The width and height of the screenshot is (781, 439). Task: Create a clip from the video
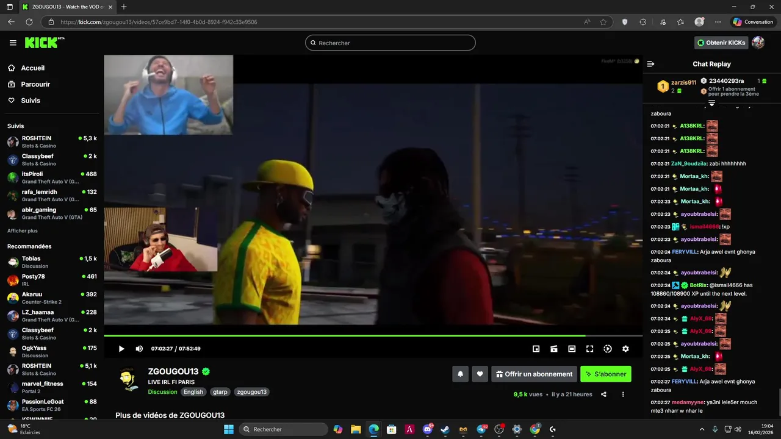[x=554, y=349]
